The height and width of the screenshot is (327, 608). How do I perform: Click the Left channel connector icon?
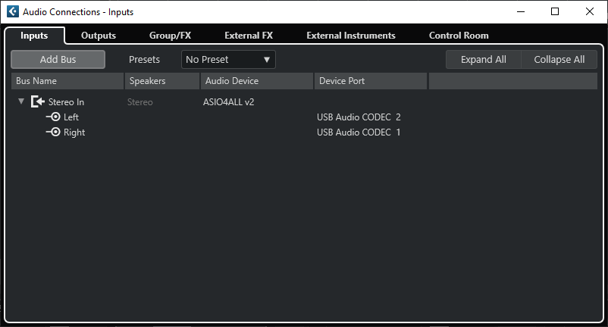coord(53,117)
